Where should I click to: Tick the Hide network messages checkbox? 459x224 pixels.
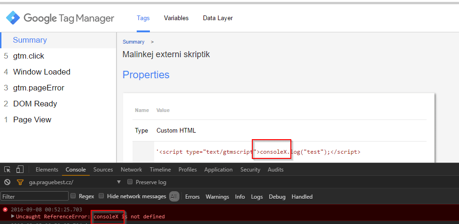click(x=101, y=196)
